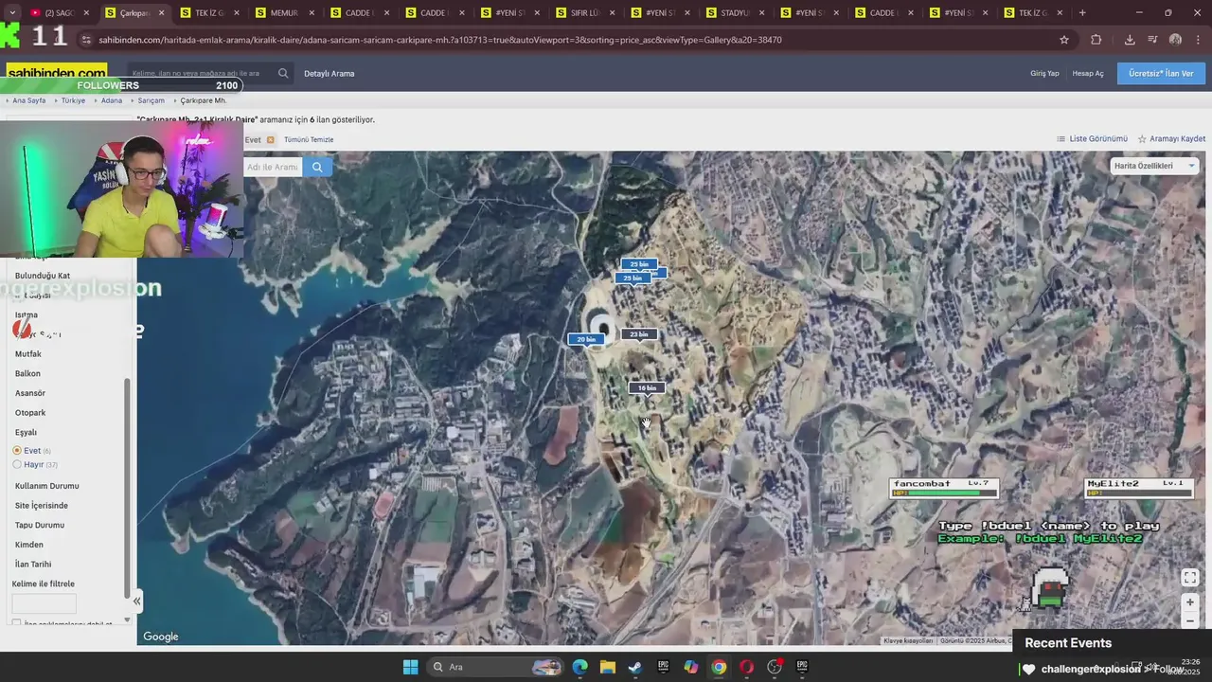Screen dimensions: 1212x682
Task: Click the blue map search magnifier button
Action: click(317, 167)
